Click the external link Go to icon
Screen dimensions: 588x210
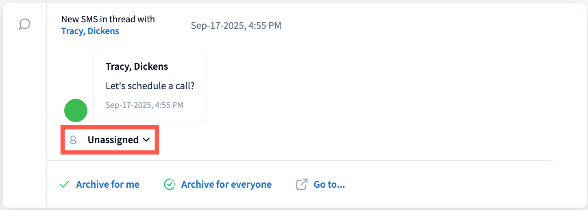pos(301,185)
